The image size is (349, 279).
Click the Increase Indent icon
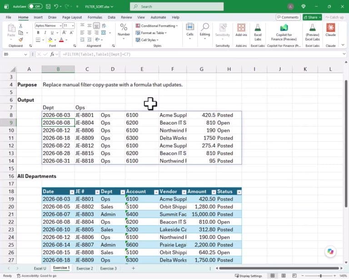pyautogui.click(x=89, y=40)
